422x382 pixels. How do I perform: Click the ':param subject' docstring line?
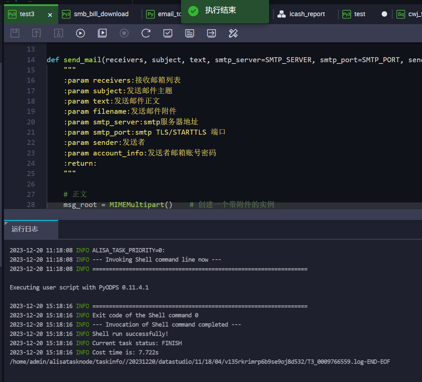118,91
